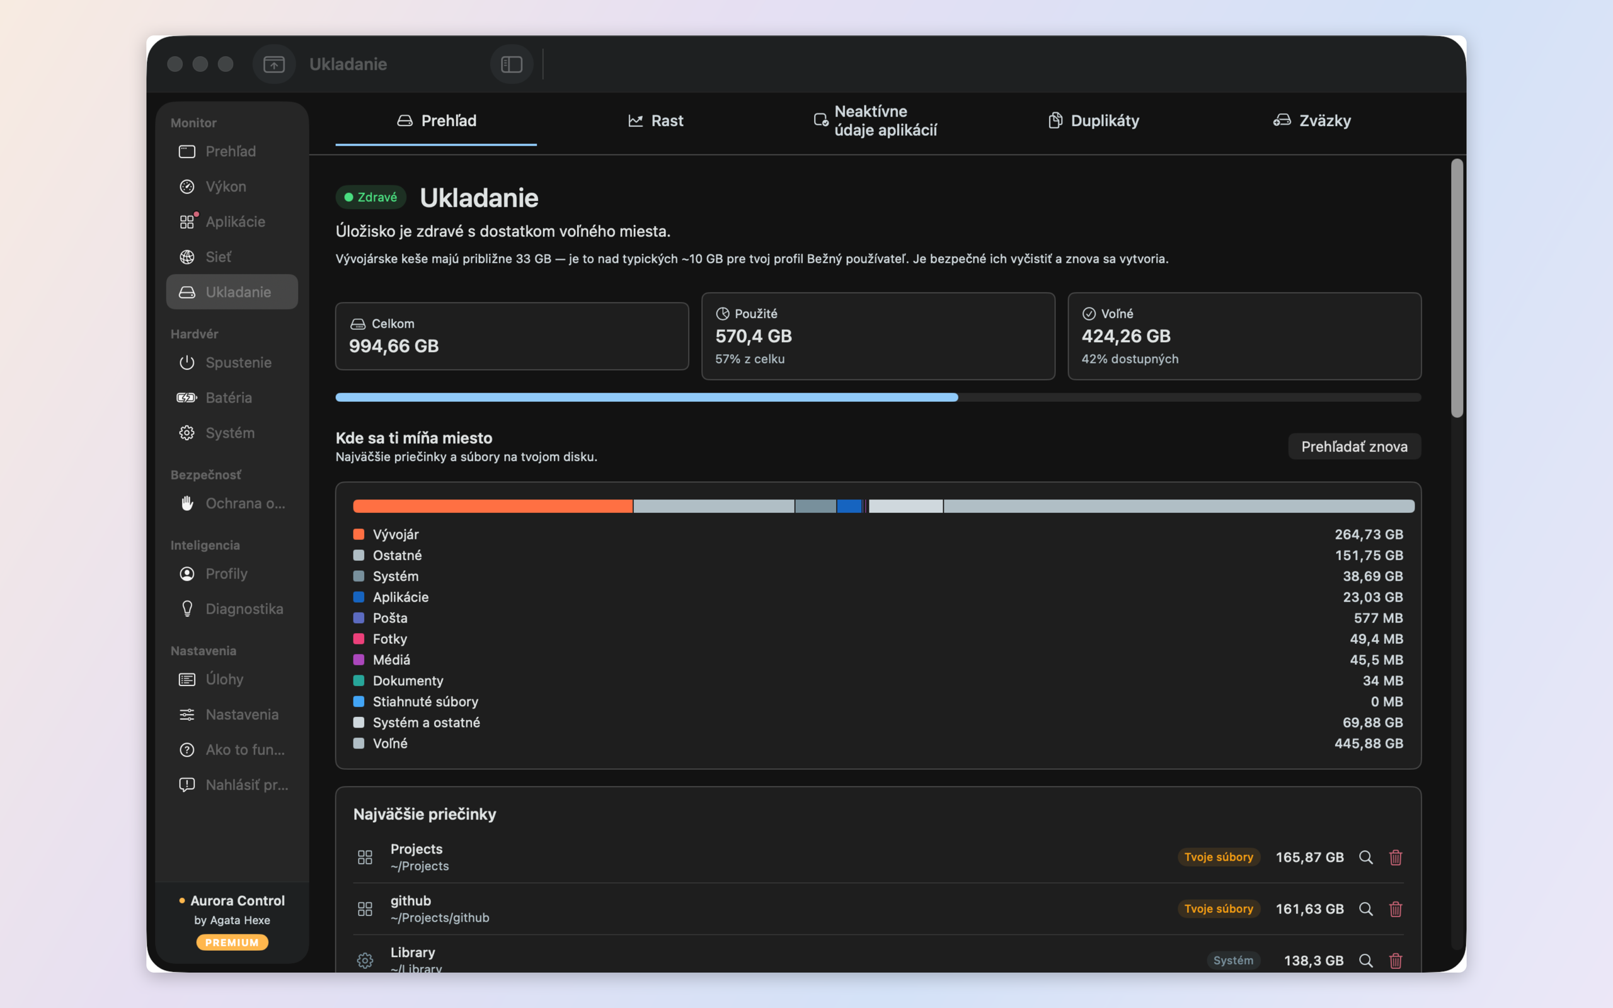
Task: Select the Prehľad top tab
Action: [x=437, y=121]
